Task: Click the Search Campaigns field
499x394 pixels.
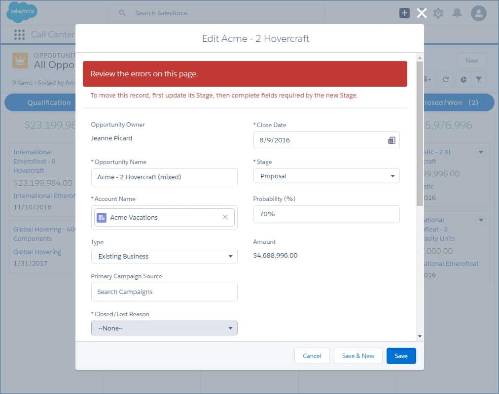Action: [x=164, y=292]
